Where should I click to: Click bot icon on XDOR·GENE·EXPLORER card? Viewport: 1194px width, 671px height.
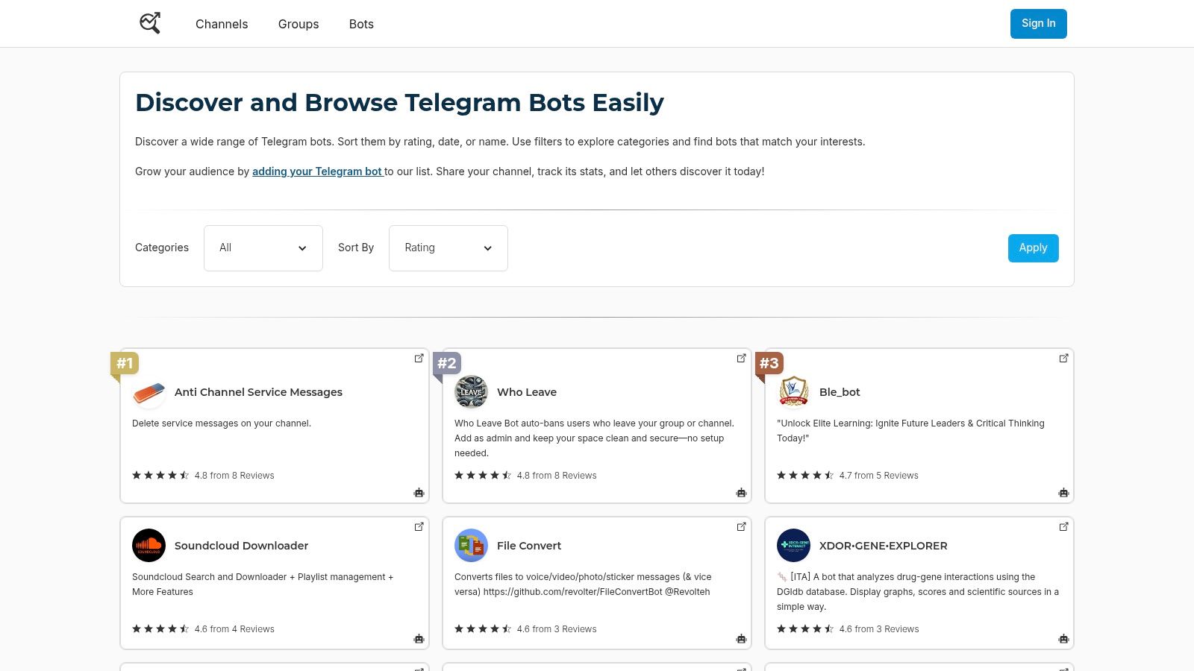[1064, 639]
